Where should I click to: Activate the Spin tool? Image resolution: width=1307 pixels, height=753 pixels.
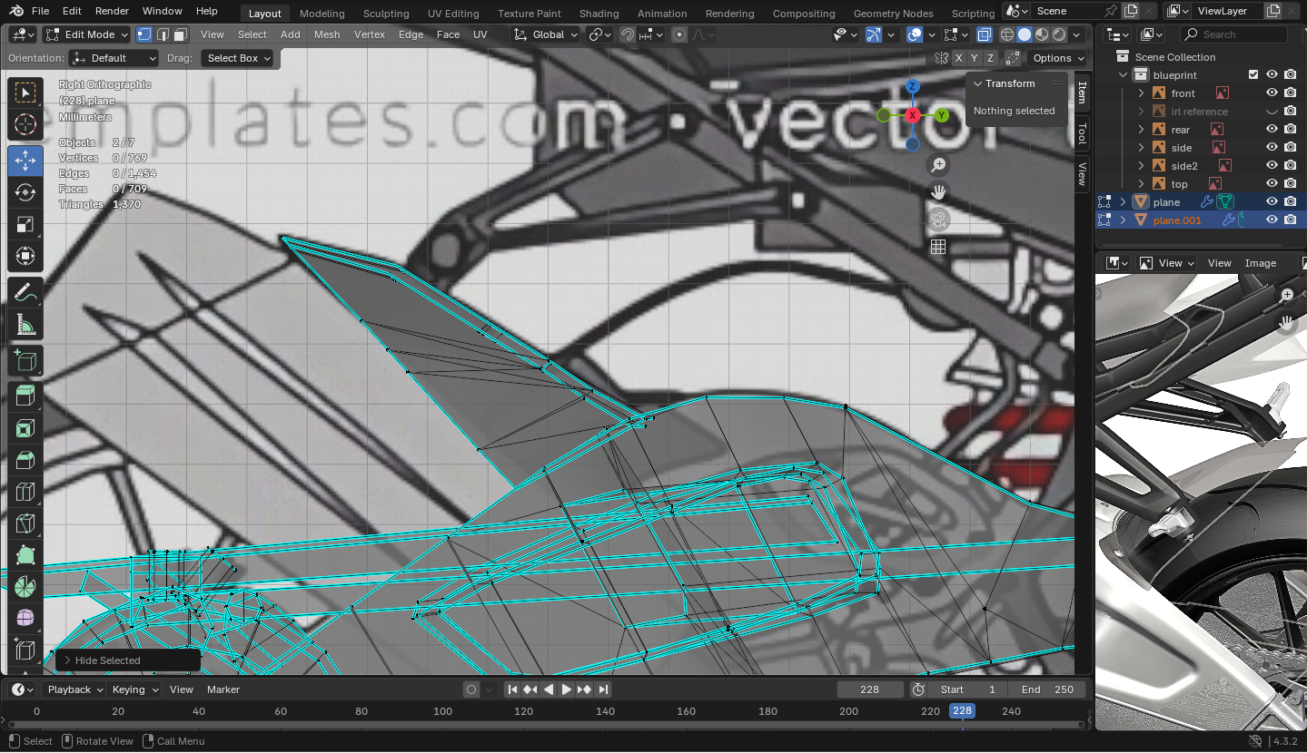(25, 587)
